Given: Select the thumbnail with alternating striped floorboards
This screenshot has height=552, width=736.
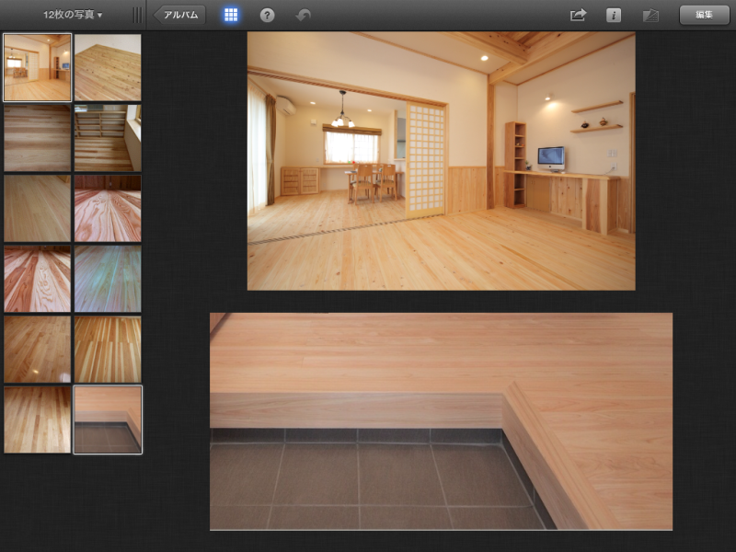Looking at the screenshot, I should click(108, 350).
